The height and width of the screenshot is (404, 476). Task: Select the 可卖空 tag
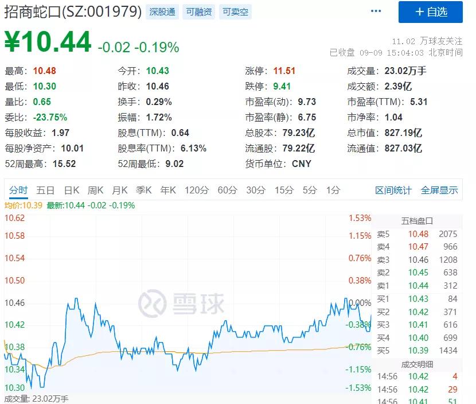point(235,12)
